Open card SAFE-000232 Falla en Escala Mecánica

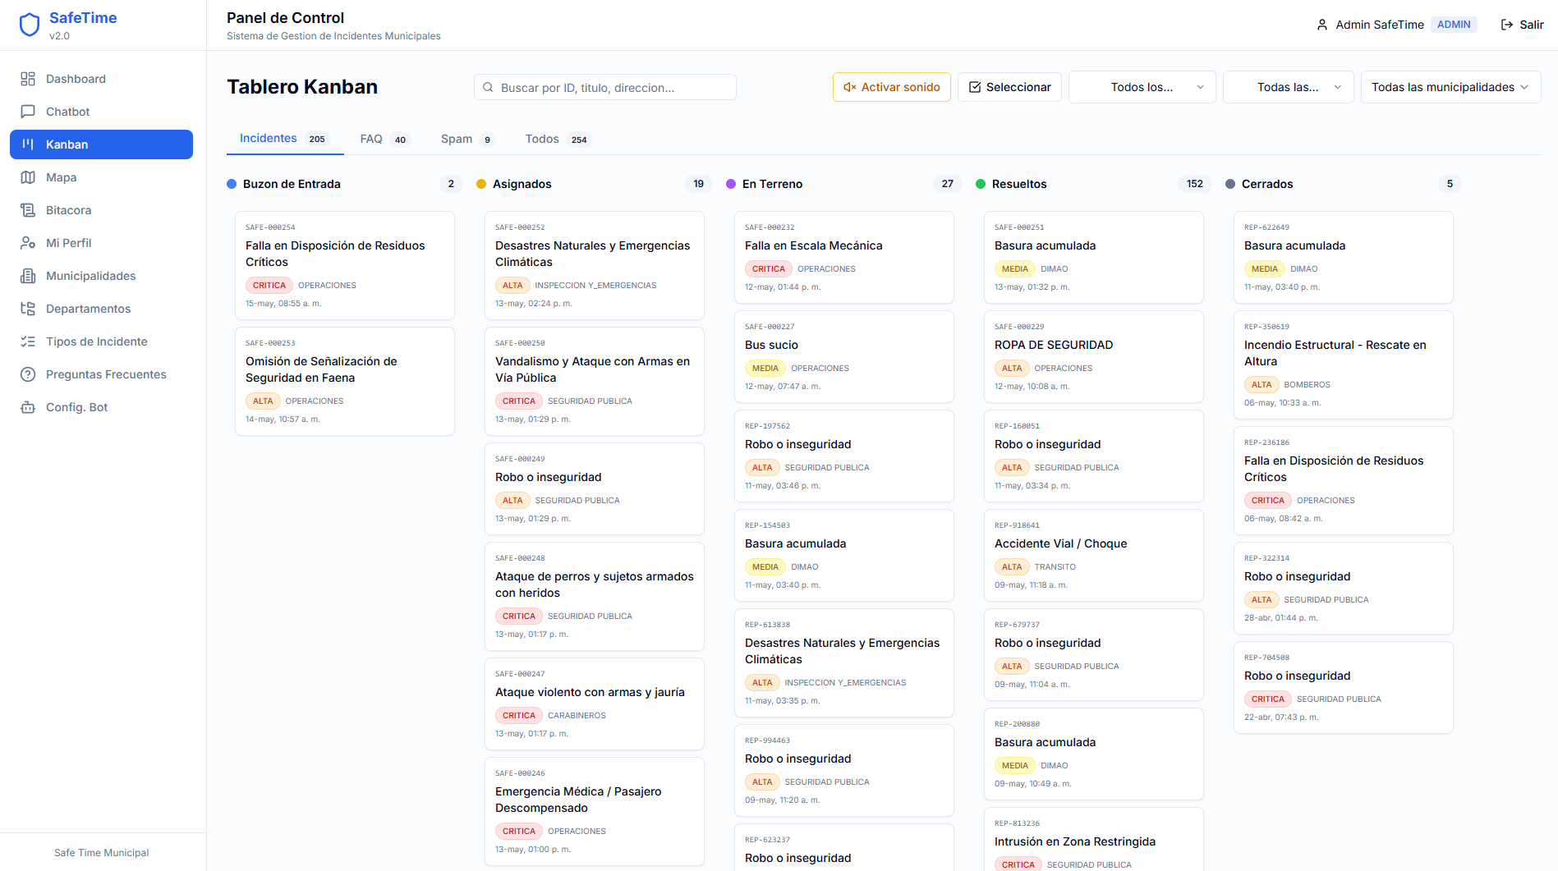click(x=844, y=257)
